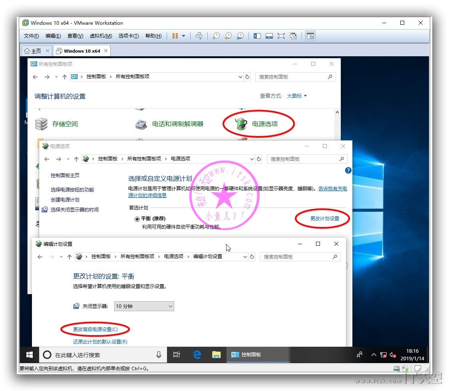Select the 平衡 (推荐) power plan radio button

[137, 219]
